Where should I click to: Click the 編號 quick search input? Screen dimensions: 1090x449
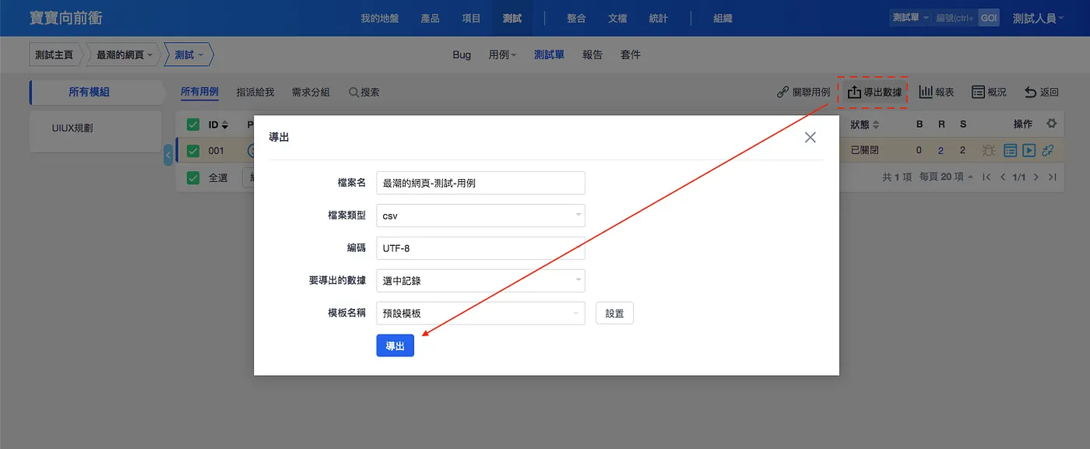click(x=955, y=18)
